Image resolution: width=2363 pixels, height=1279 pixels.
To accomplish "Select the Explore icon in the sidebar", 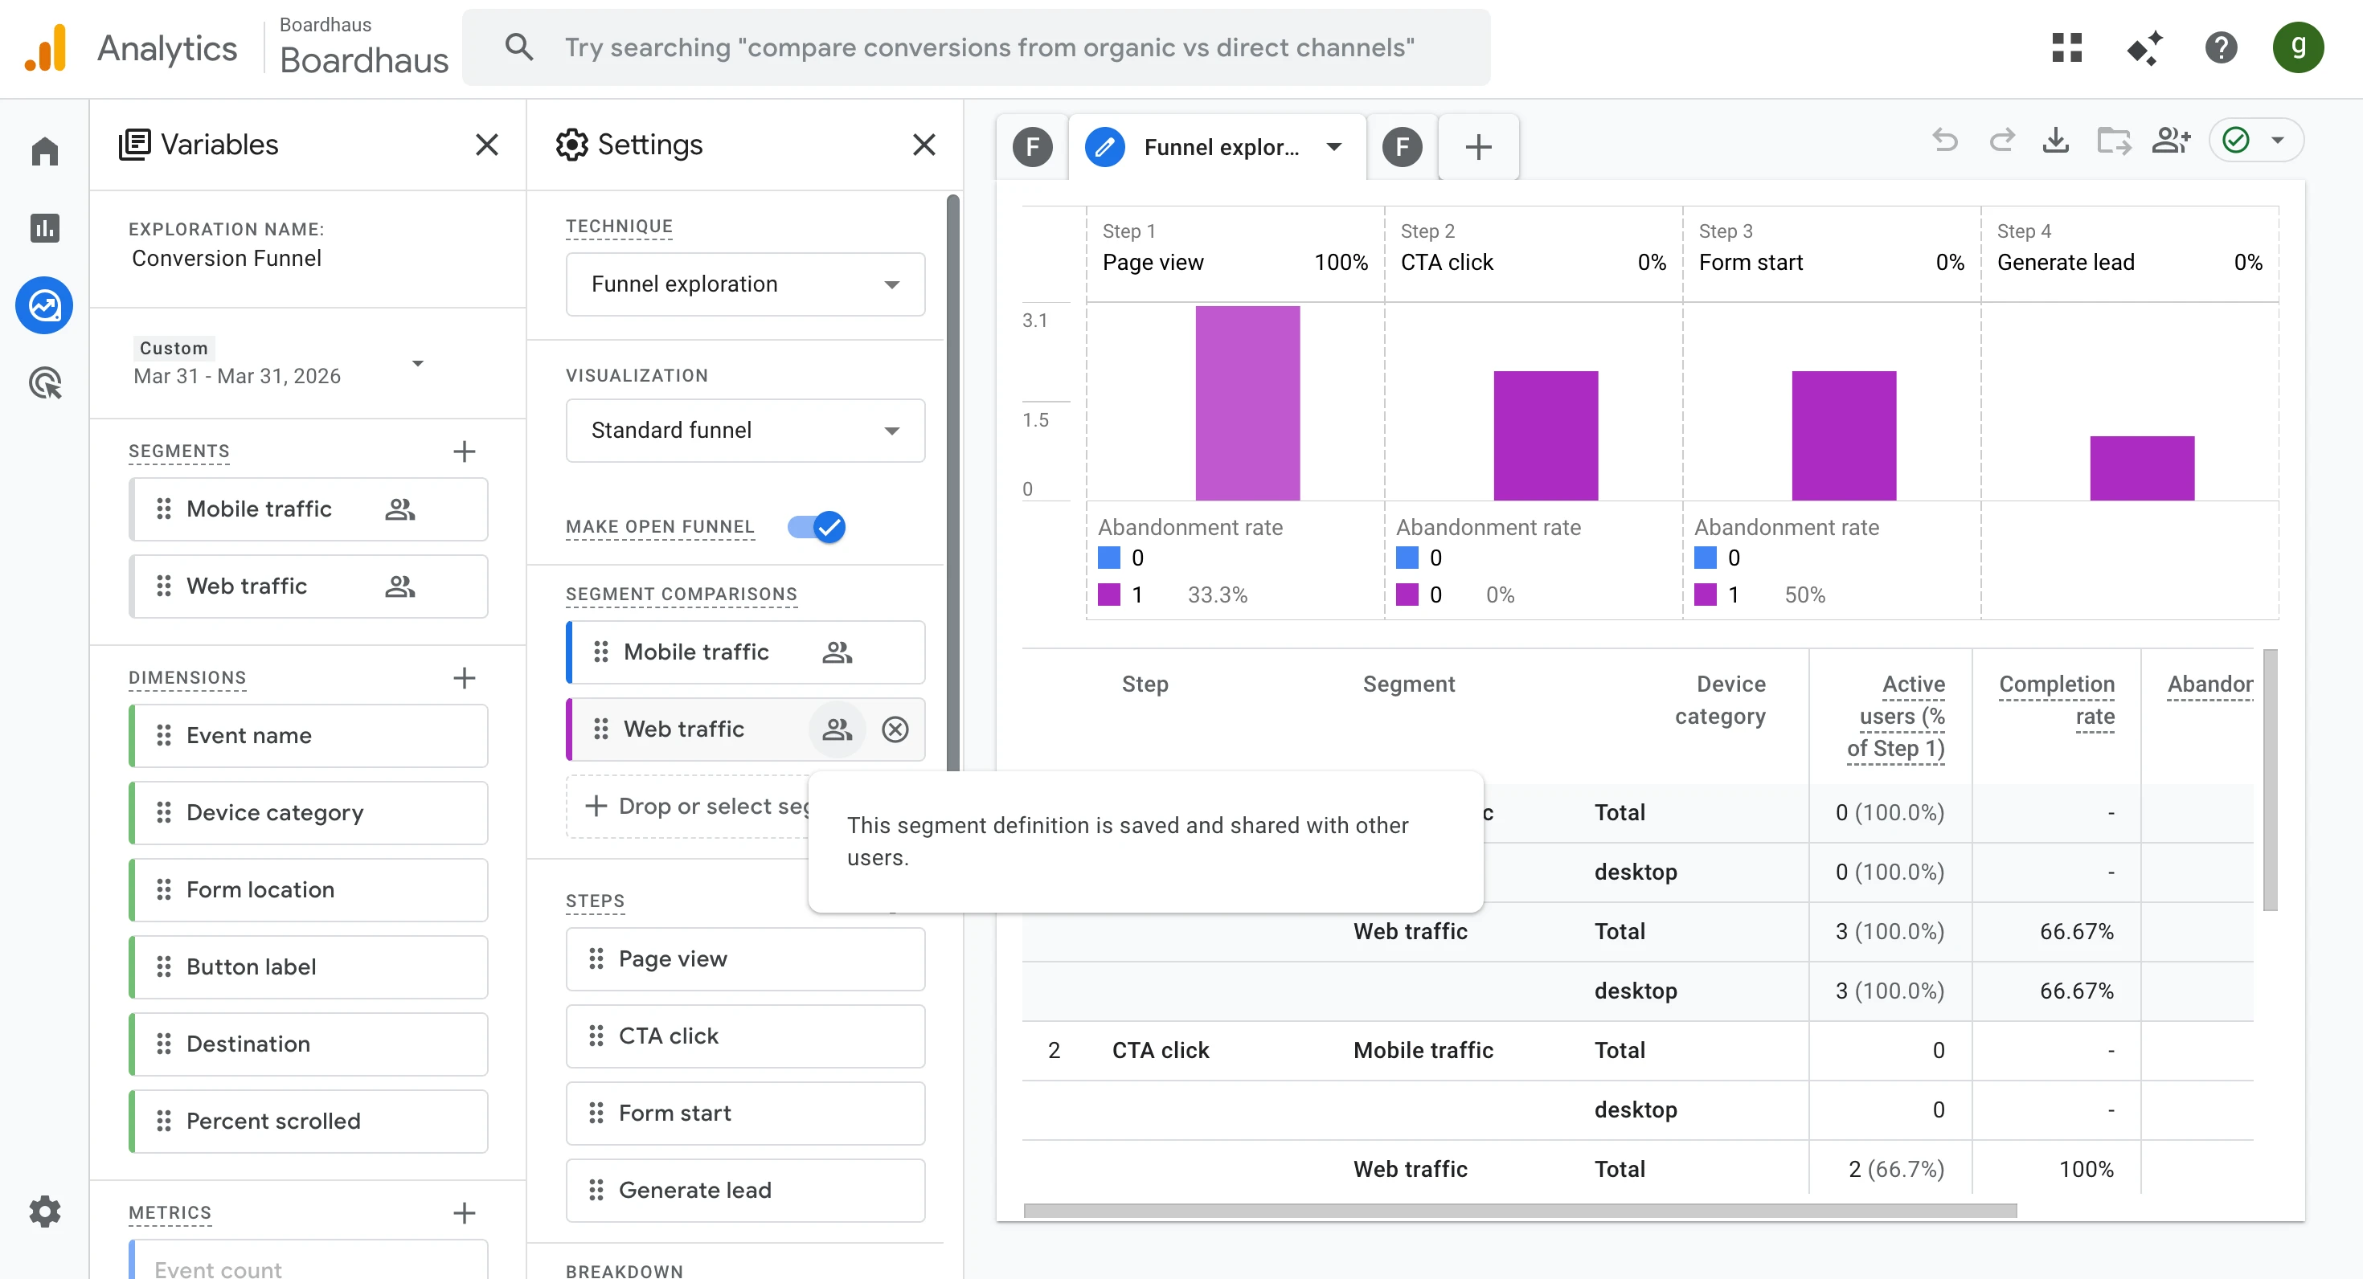I will pyautogui.click(x=44, y=305).
